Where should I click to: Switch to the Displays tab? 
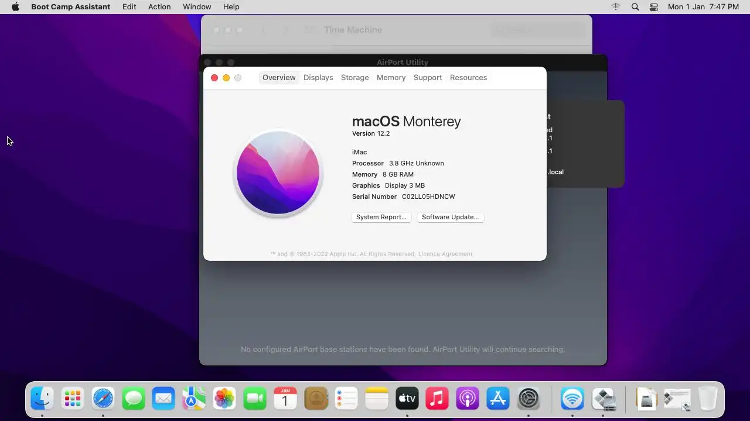point(318,77)
